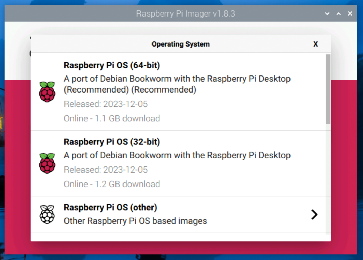Screen dimensions: 363x260
Task: Click the OS list vertical scrollbar handle
Action: tap(328, 89)
